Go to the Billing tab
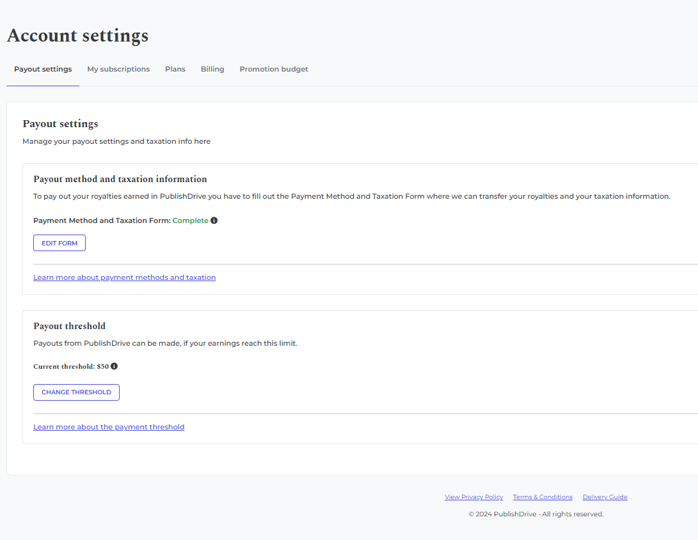The width and height of the screenshot is (698, 540). 212,69
